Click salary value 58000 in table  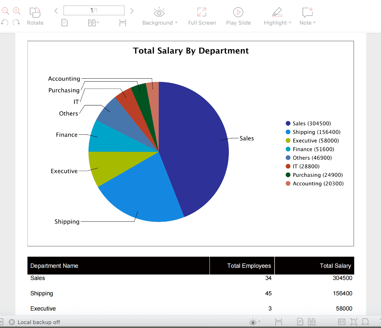tap(344, 308)
